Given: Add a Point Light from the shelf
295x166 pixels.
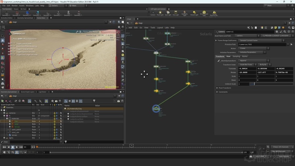Looking at the screenshot, I should (160, 13).
